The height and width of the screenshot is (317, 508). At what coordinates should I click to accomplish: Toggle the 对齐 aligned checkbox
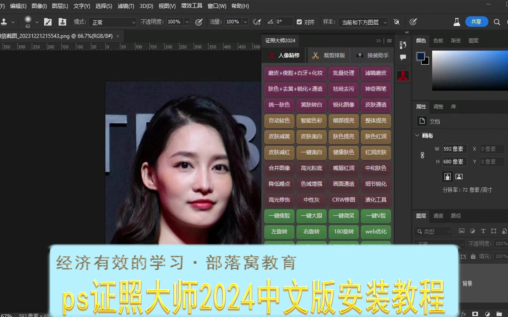[299, 22]
